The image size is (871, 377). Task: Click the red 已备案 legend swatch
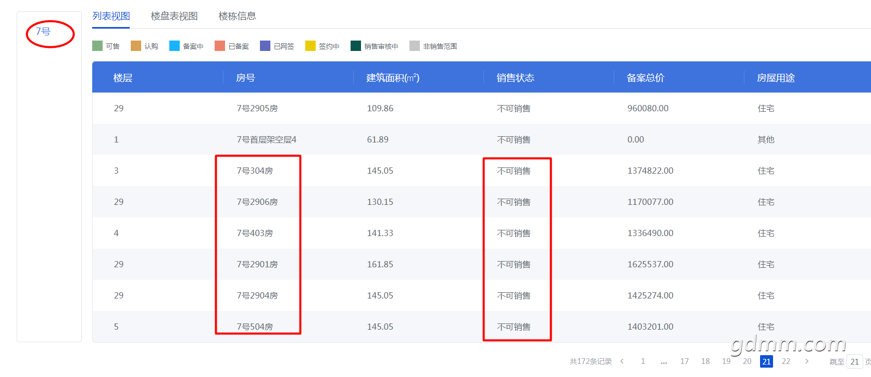coord(220,46)
